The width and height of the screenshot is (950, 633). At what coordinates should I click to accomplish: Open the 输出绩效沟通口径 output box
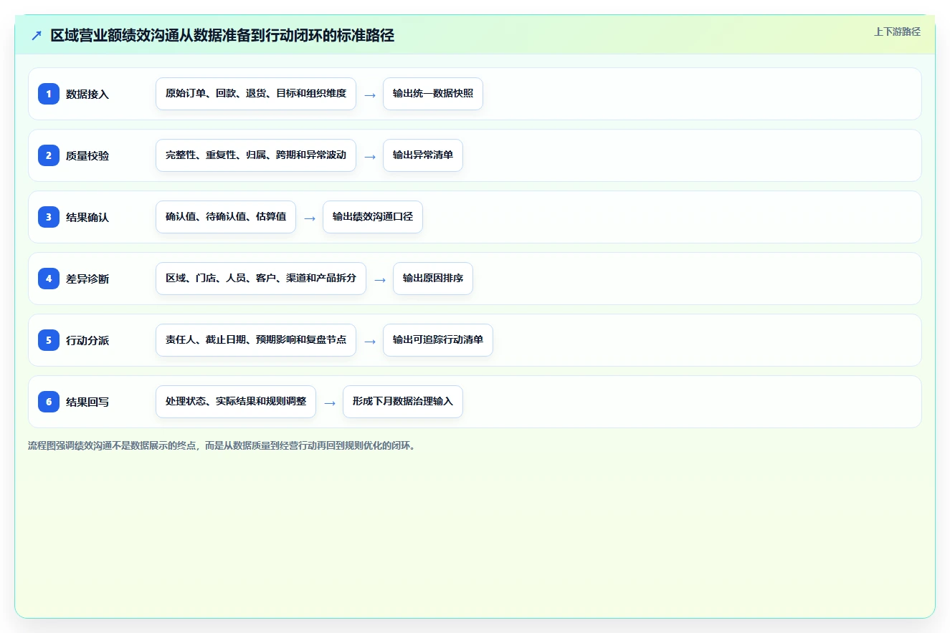(373, 216)
